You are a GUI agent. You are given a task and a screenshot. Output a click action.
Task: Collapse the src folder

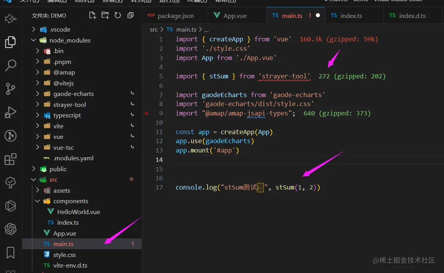click(x=34, y=179)
